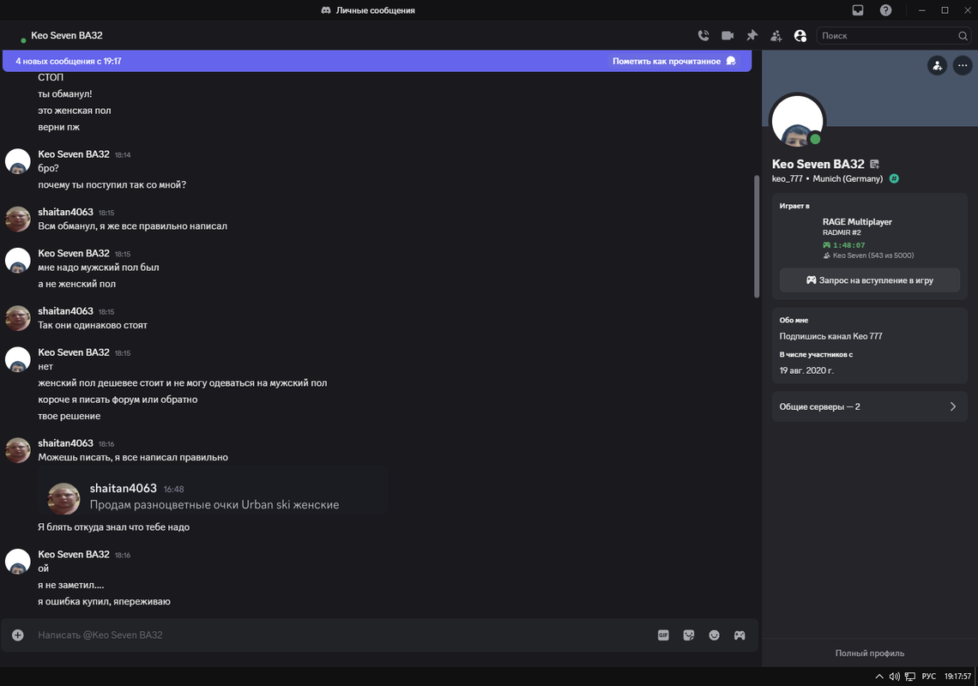Open the system volume tray icon
Viewport: 978px width, 686px height.
pyautogui.click(x=895, y=676)
